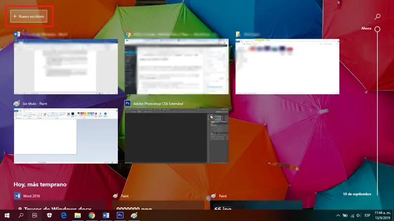The image size is (394, 221).
Task: Expand hidden system tray icons chevron
Action: tap(338, 215)
